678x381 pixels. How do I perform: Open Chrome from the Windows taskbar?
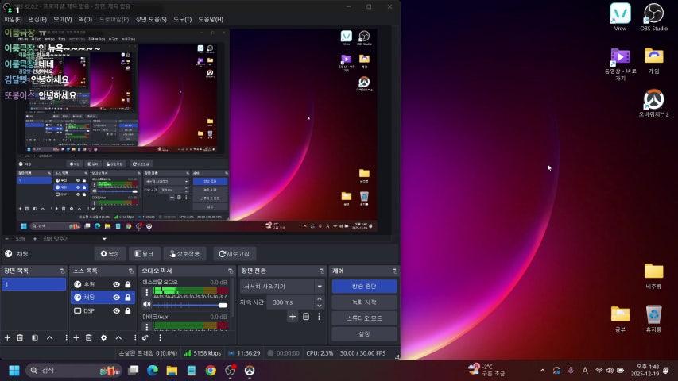click(x=210, y=371)
